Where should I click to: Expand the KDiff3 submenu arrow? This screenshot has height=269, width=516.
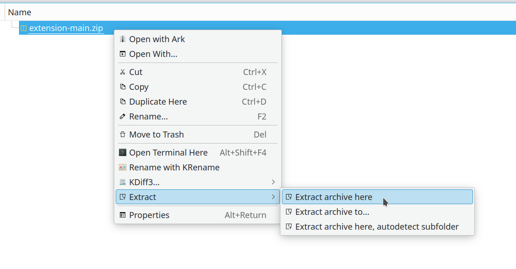click(273, 182)
